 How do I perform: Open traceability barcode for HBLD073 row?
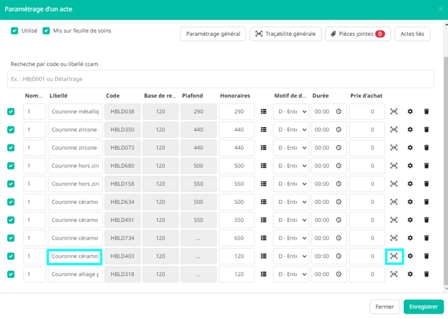394,148
